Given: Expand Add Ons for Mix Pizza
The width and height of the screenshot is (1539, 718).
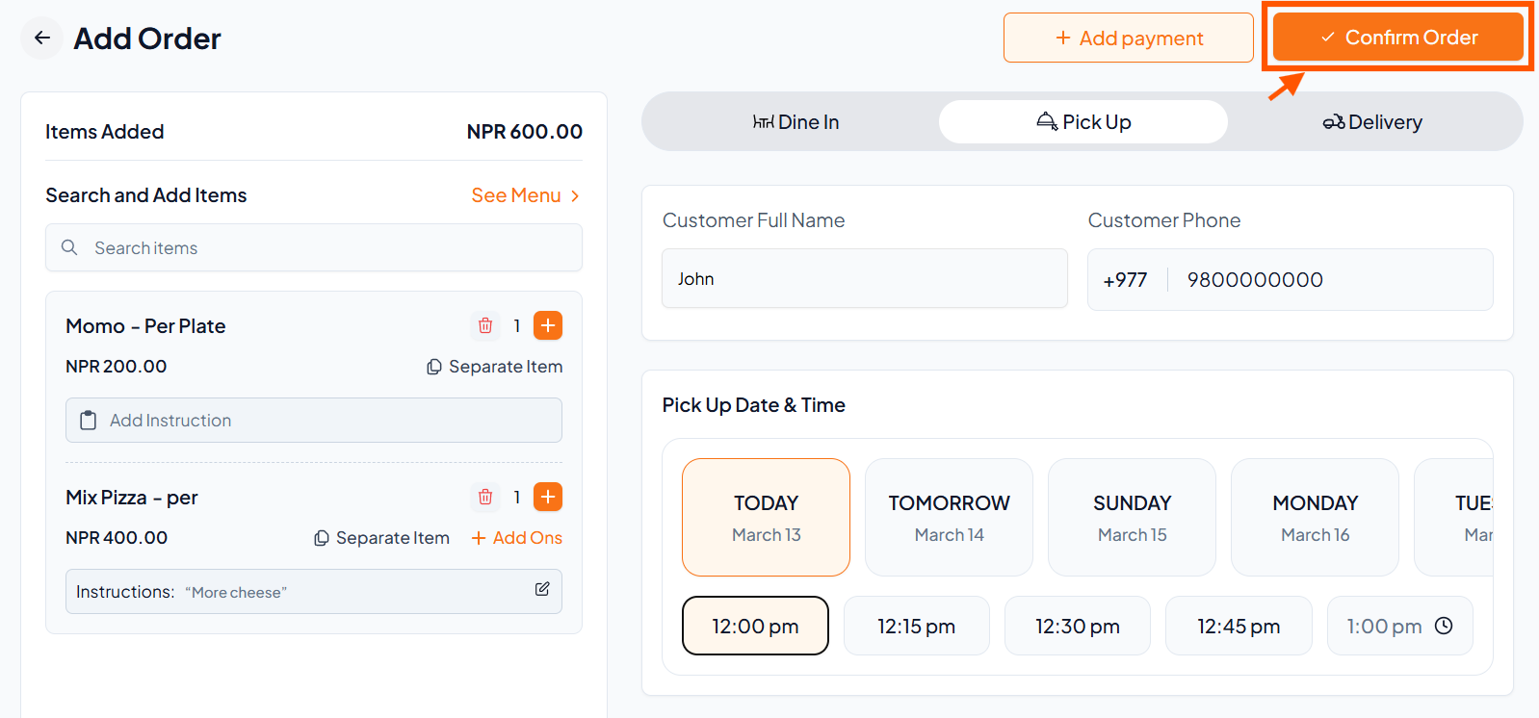Looking at the screenshot, I should coord(517,538).
